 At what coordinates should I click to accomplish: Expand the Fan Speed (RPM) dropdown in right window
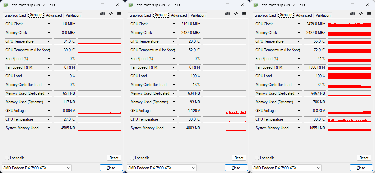pyautogui.click(x=299, y=67)
